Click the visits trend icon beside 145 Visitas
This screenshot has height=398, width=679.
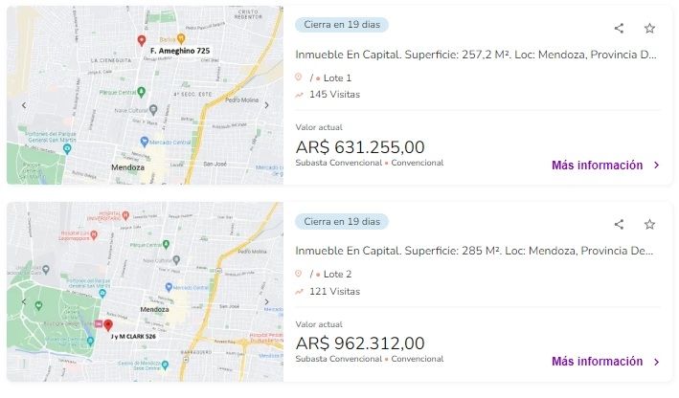300,95
